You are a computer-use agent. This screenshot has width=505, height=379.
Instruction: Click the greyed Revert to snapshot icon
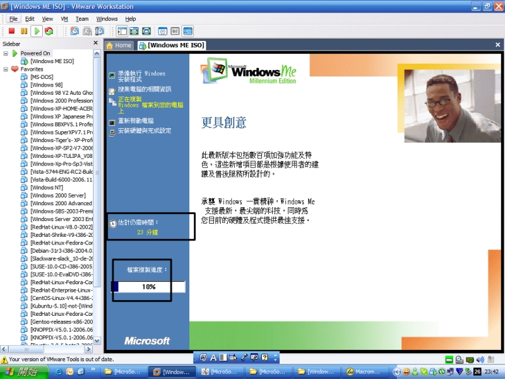pos(87,31)
